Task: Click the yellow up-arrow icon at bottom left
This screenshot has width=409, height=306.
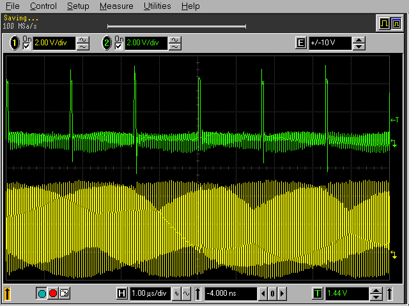Action: pyautogui.click(x=7, y=293)
